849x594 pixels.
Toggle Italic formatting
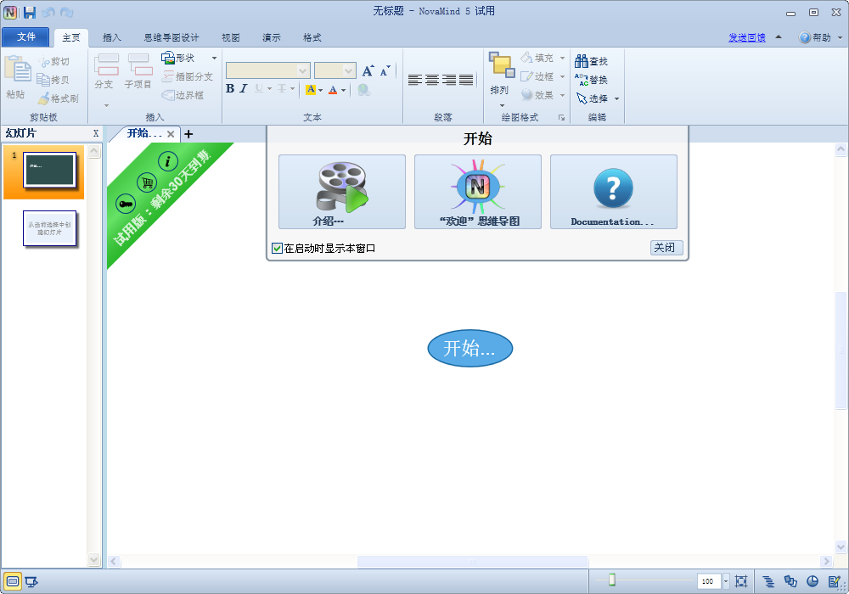click(x=244, y=89)
